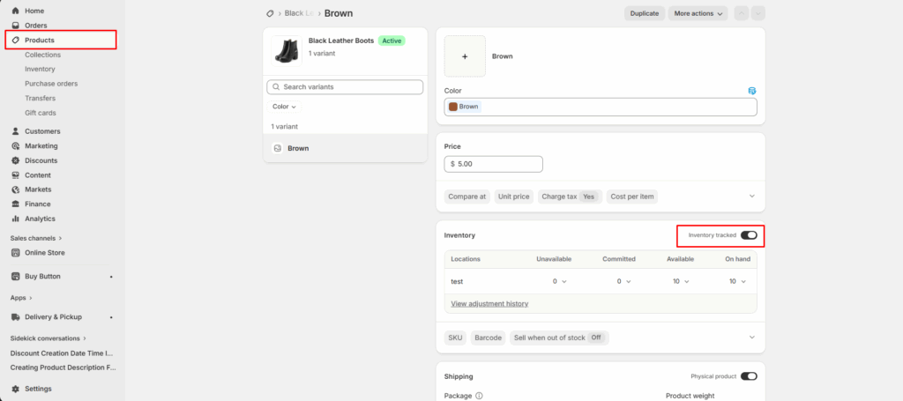
Task: Go to Purchase orders menu item
Action: click(51, 84)
